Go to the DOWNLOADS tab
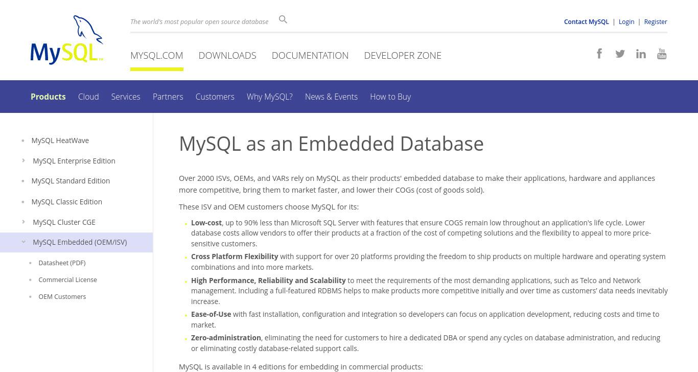This screenshot has width=698, height=372. pos(227,55)
